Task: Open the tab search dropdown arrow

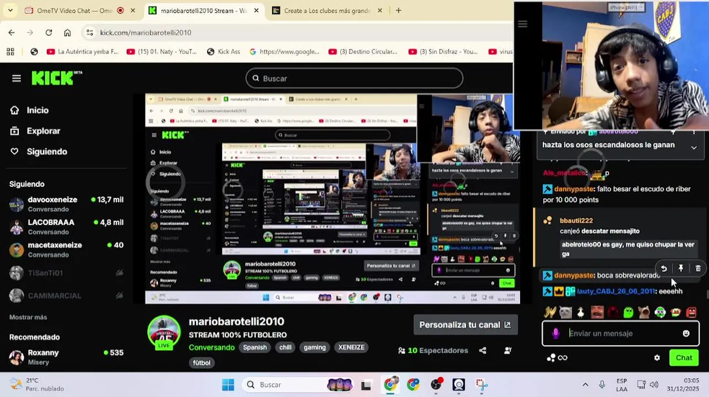Action: [10, 10]
